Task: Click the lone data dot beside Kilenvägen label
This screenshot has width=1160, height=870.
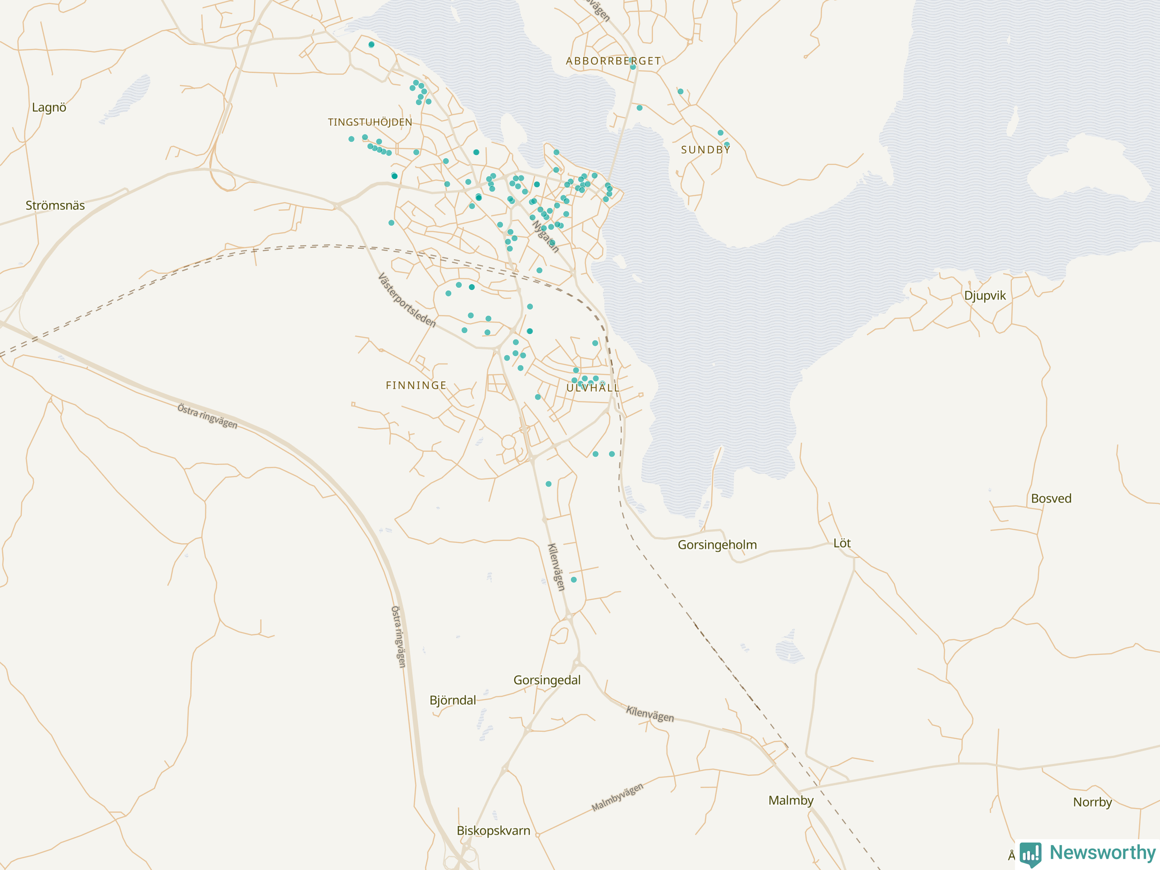Action: (574, 580)
